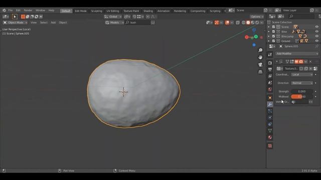
Task: Adjust the Strength value slider
Action: (302, 91)
